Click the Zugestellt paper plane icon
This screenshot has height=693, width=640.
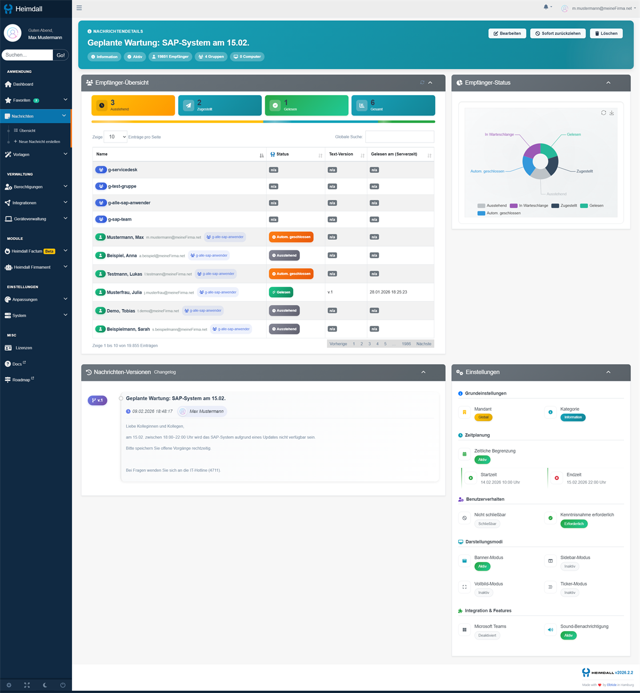click(188, 106)
